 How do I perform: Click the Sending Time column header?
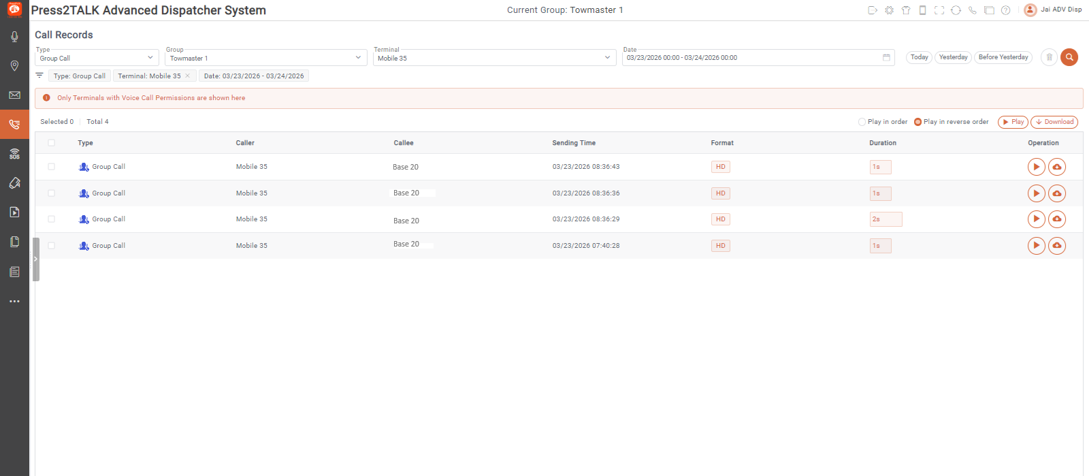coord(574,143)
